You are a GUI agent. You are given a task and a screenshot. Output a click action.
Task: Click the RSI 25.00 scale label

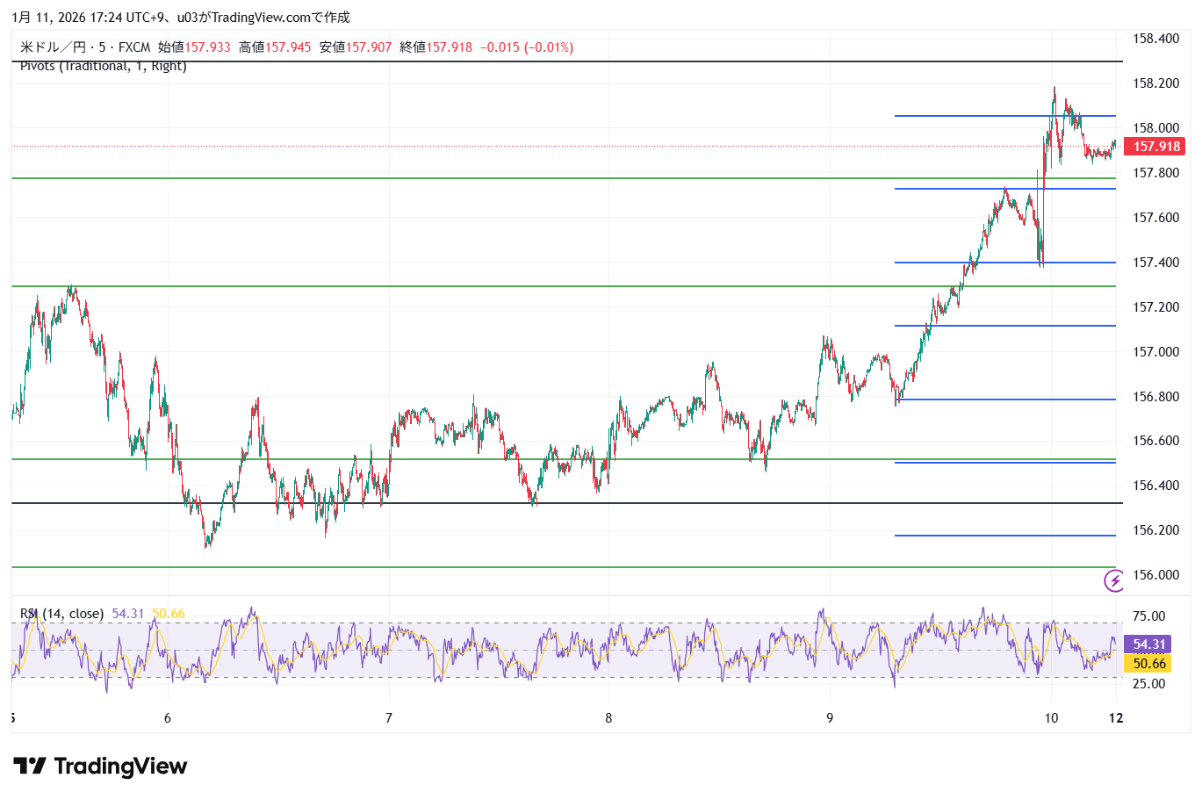1148,684
